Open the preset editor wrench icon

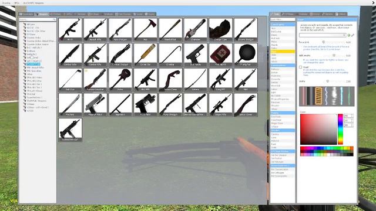coord(352,35)
